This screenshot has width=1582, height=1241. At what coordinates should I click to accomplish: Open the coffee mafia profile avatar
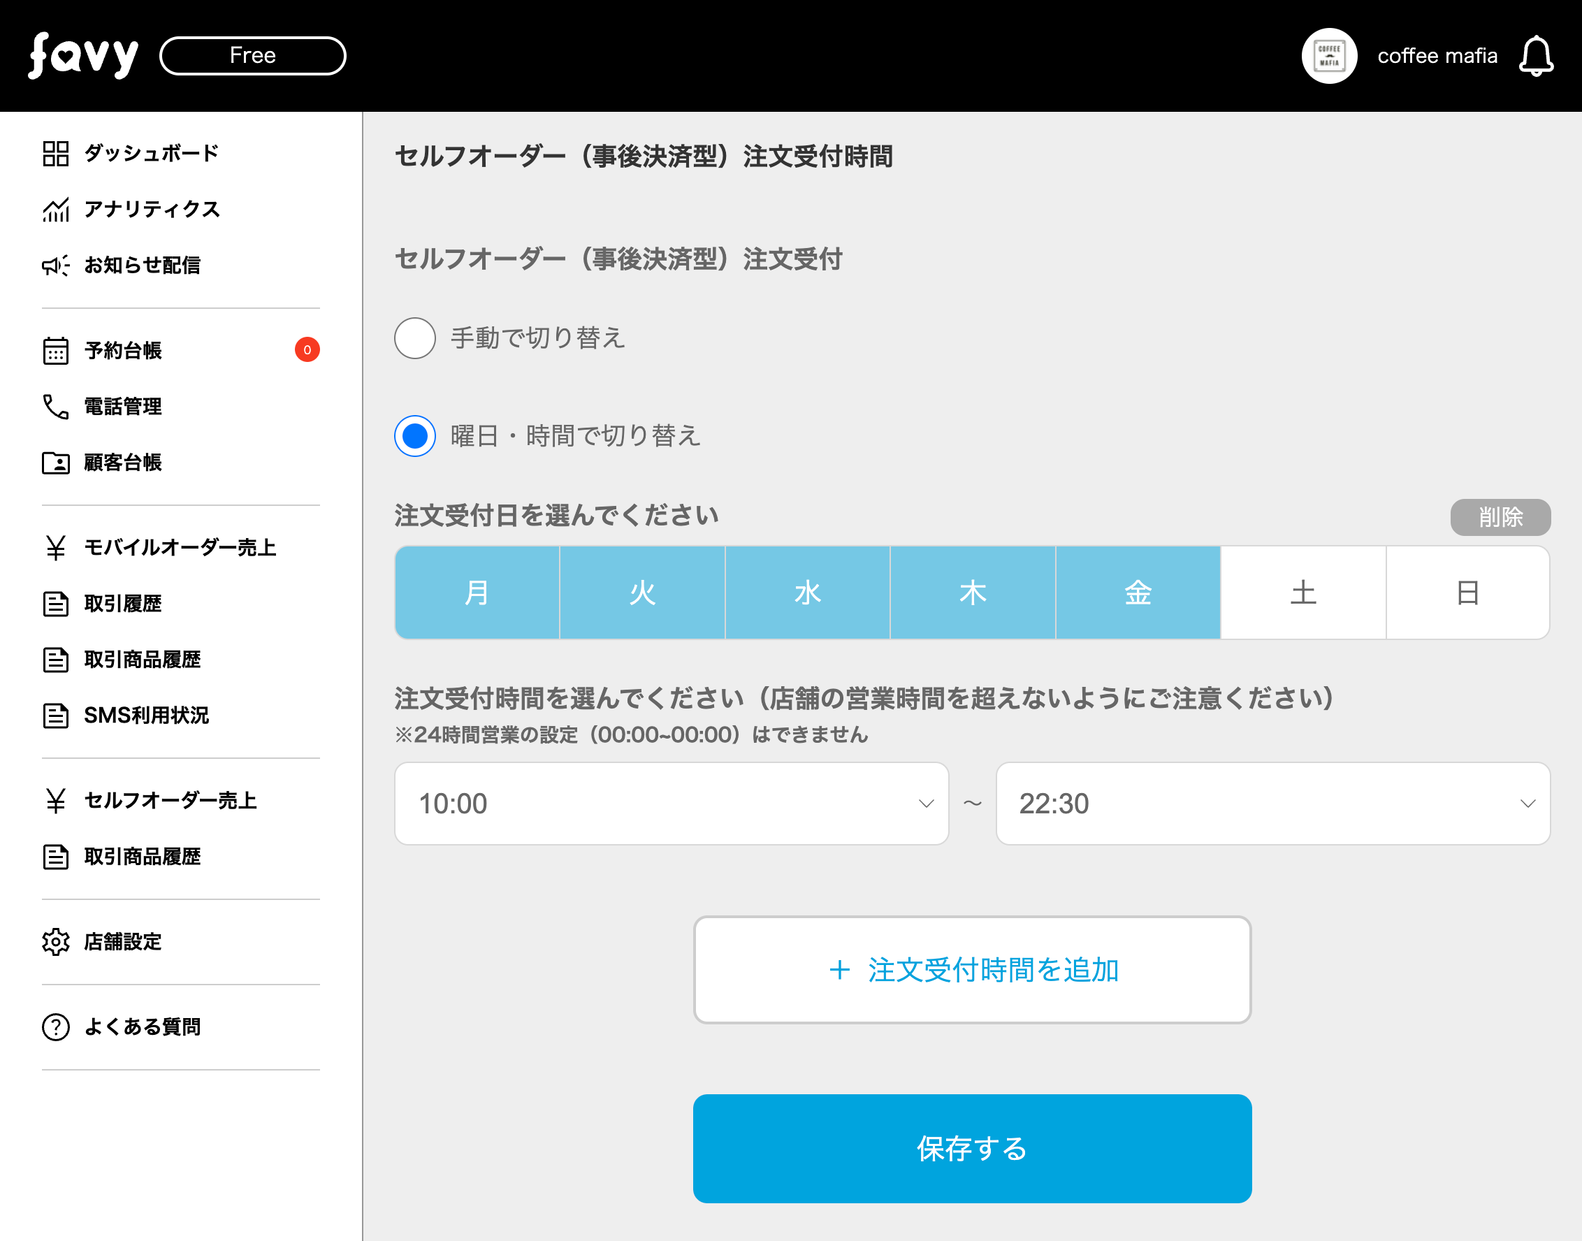(x=1328, y=56)
